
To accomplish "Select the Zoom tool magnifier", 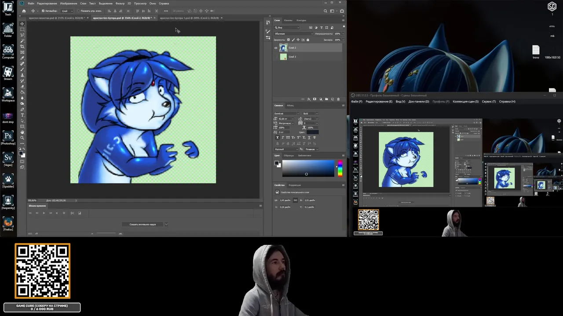I will pyautogui.click(x=22, y=138).
